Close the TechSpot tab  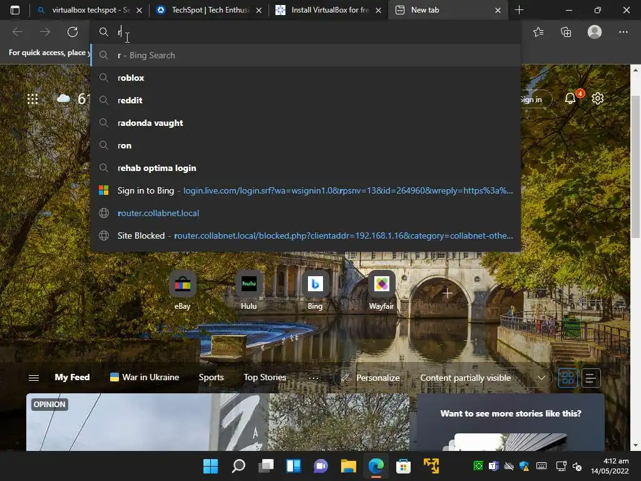259,10
